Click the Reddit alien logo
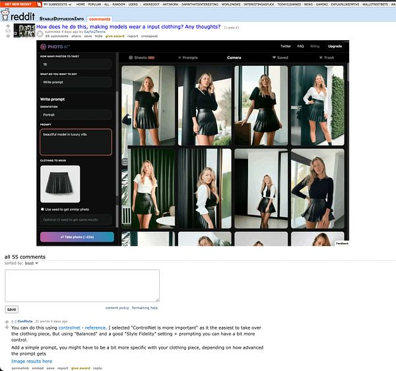The width and height of the screenshot is (396, 371). tap(5, 15)
